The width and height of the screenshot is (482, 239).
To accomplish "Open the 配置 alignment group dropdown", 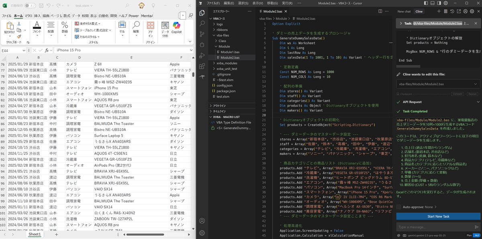I will (51, 28).
